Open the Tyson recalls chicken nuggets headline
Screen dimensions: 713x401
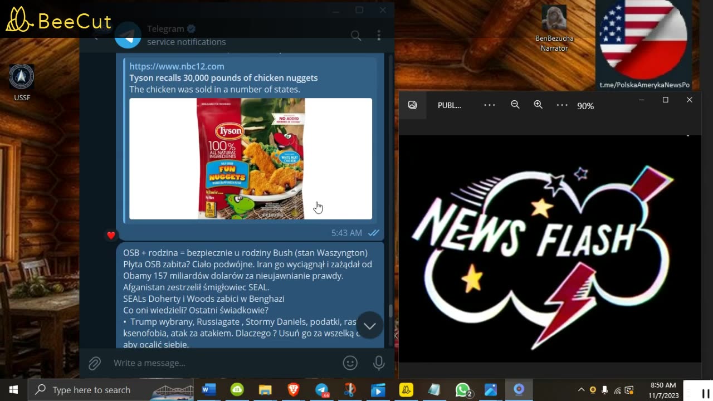coord(223,78)
